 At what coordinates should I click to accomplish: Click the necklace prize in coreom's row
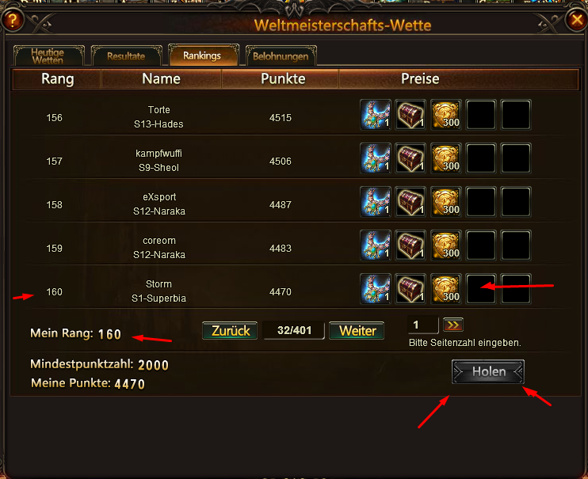(x=376, y=245)
